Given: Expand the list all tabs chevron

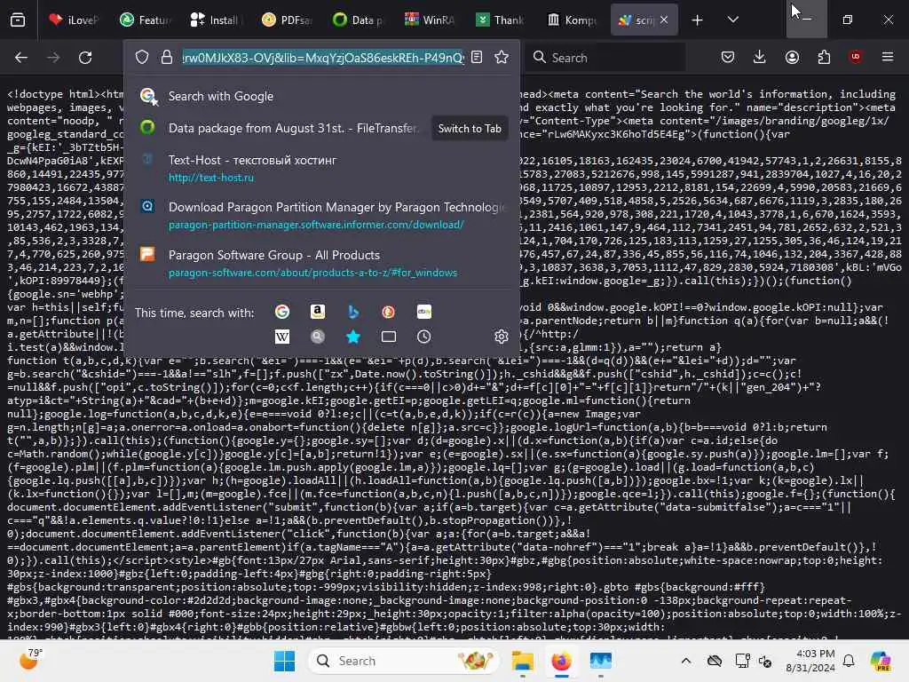Looking at the screenshot, I should pyautogui.click(x=732, y=20).
